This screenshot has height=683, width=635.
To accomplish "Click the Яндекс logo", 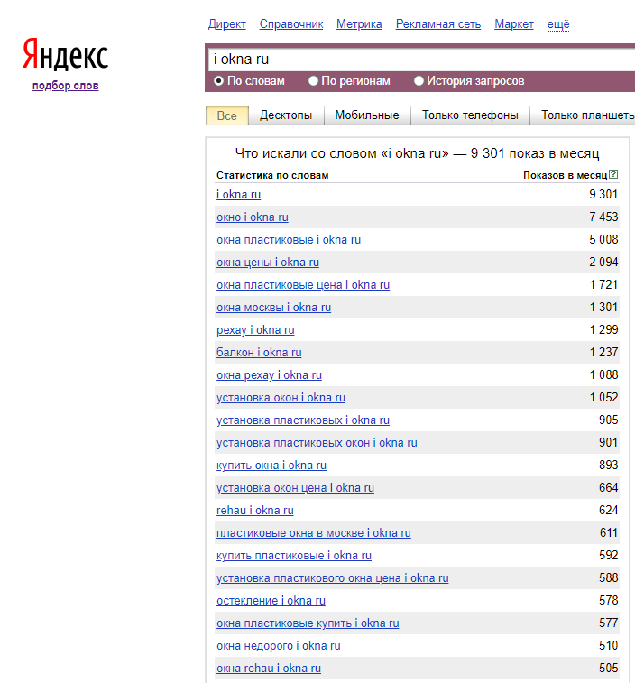I will 65,56.
